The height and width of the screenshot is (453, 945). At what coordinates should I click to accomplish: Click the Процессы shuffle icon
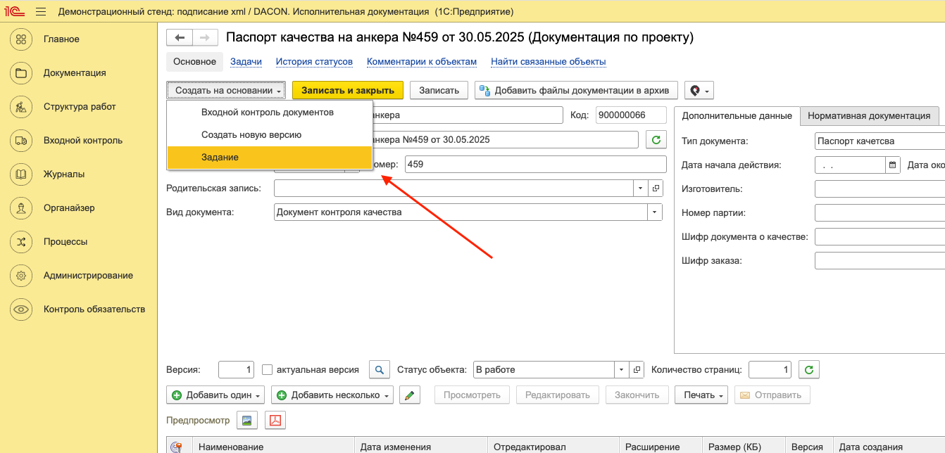(x=21, y=242)
